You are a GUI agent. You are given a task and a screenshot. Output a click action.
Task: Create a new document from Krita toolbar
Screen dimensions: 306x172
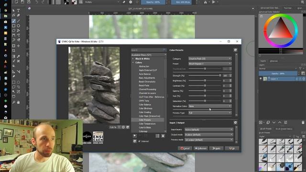pyautogui.click(x=16, y=2)
